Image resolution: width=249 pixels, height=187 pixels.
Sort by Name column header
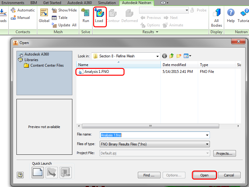coord(119,65)
